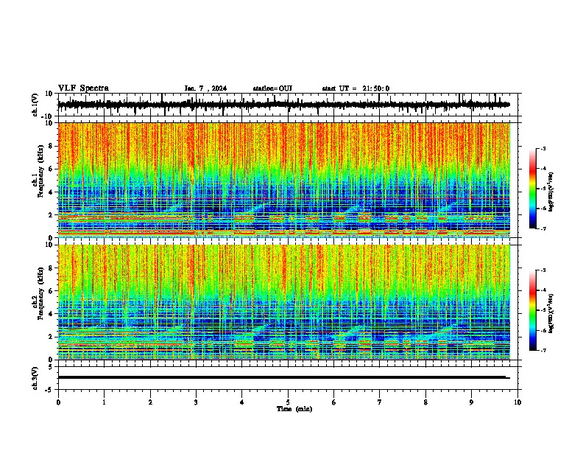Click the time axis tick label "9"
Screen dimensions: 583x451
coord(471,402)
